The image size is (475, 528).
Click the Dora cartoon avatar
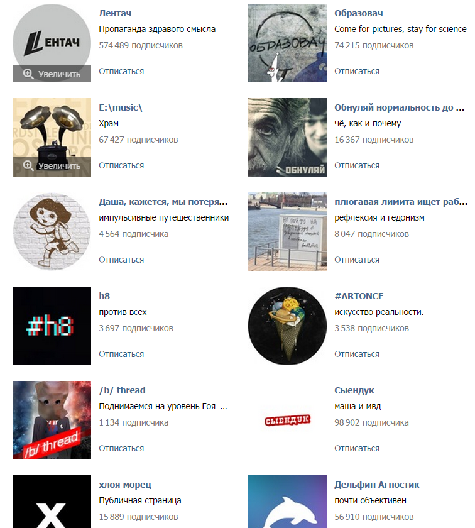coord(52,231)
